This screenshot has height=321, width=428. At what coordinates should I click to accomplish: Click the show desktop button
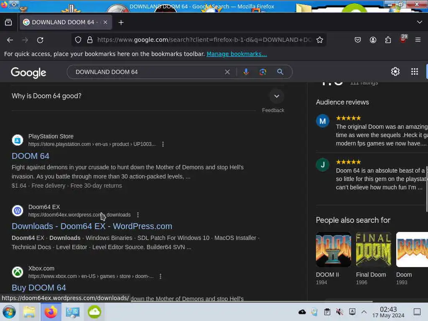pos(417,312)
